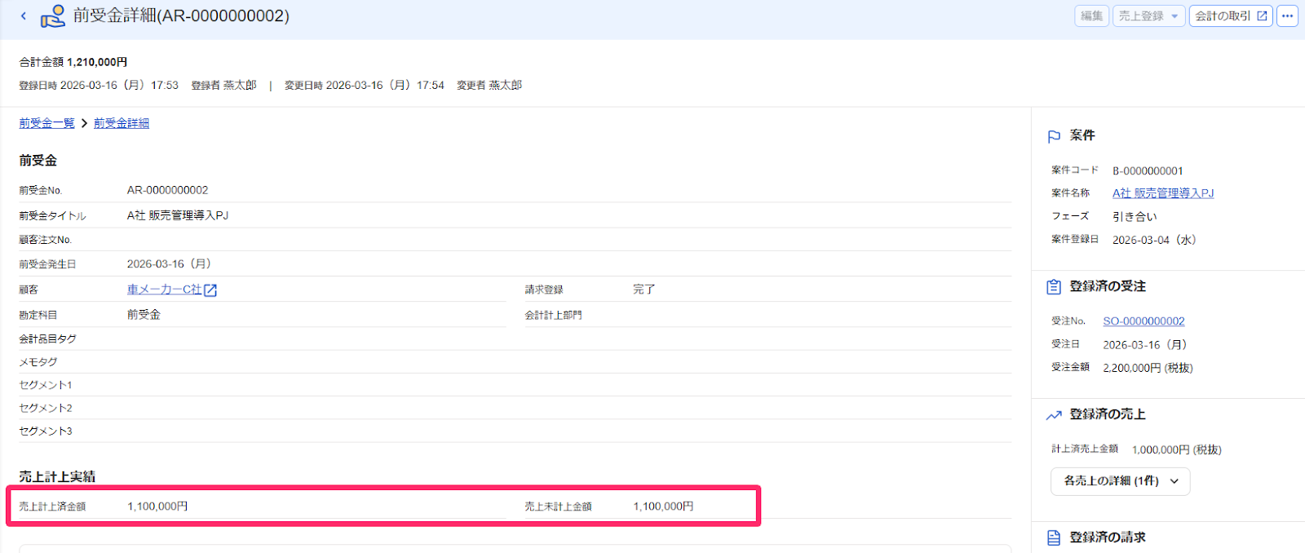This screenshot has height=553, width=1305.
Task: Click the back arrow beside 前受金詳細 title
Action: pyautogui.click(x=24, y=15)
